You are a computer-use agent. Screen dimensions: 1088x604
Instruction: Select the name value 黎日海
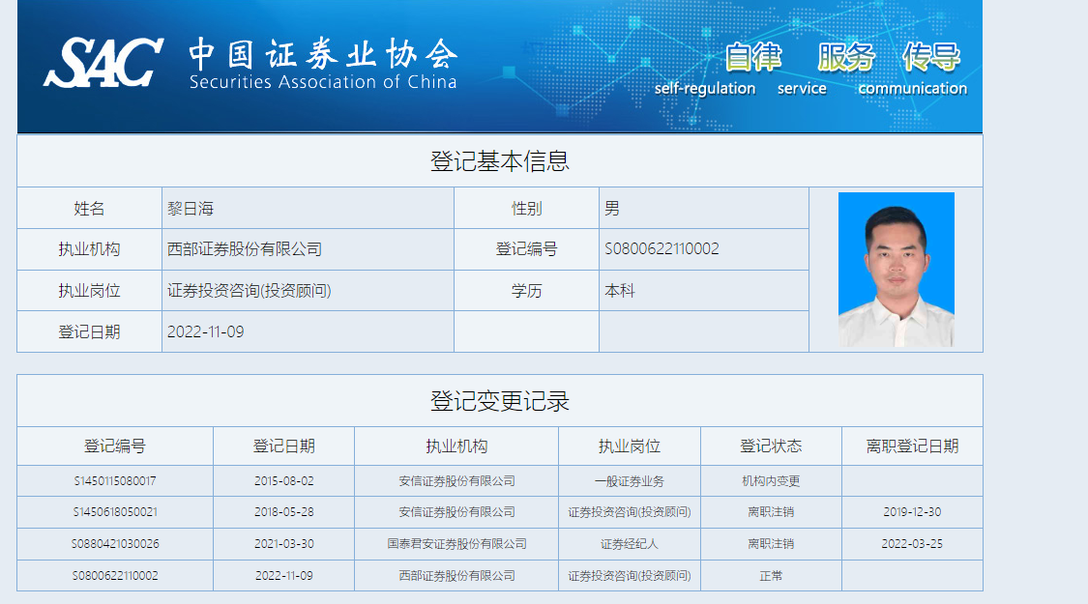pyautogui.click(x=189, y=209)
